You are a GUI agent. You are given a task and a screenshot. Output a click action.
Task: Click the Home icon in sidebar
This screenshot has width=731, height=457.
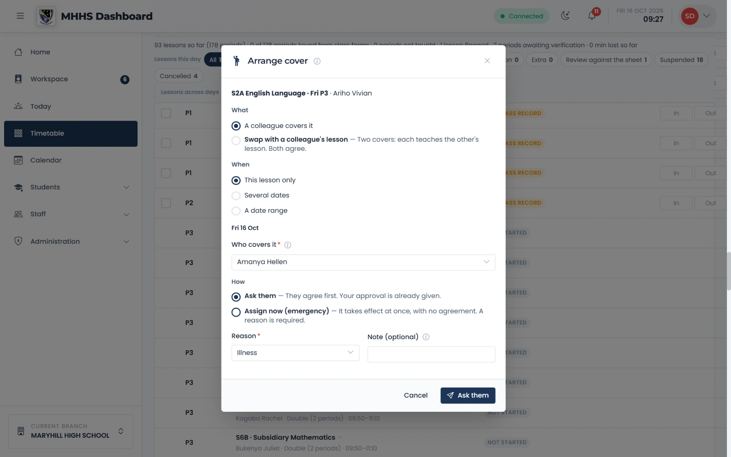click(x=18, y=52)
